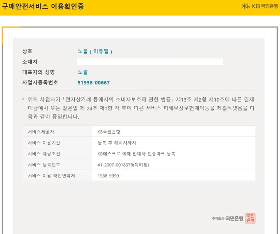Image resolution: width=280 pixels, height=234 pixels.
Task: Select 41-2007-0018678(특허청) registration value
Action: pyautogui.click(x=123, y=165)
